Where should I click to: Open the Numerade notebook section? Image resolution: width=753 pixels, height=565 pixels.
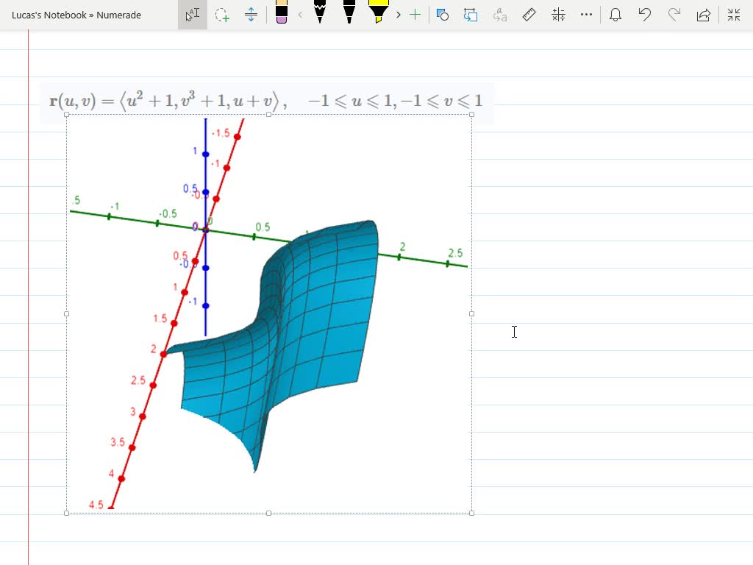click(x=118, y=15)
